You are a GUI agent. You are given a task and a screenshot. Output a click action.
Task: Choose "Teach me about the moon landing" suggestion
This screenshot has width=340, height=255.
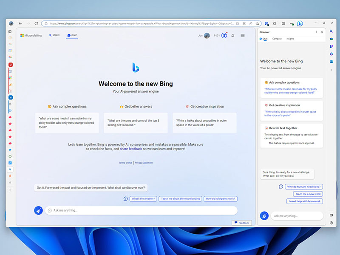[180, 198]
